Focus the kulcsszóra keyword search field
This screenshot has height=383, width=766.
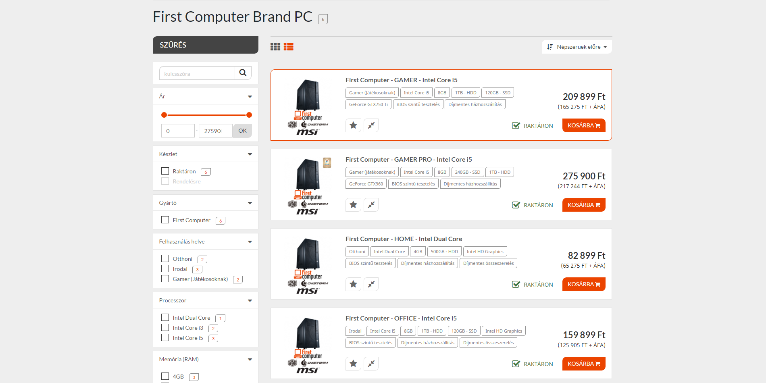coord(197,73)
